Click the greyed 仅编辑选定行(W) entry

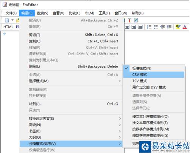point(71,150)
